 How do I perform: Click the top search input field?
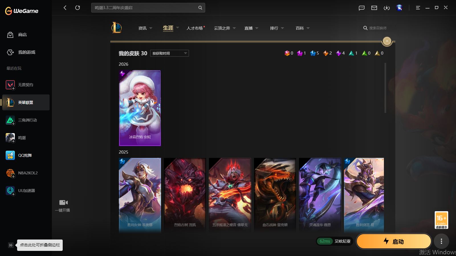[x=148, y=8]
